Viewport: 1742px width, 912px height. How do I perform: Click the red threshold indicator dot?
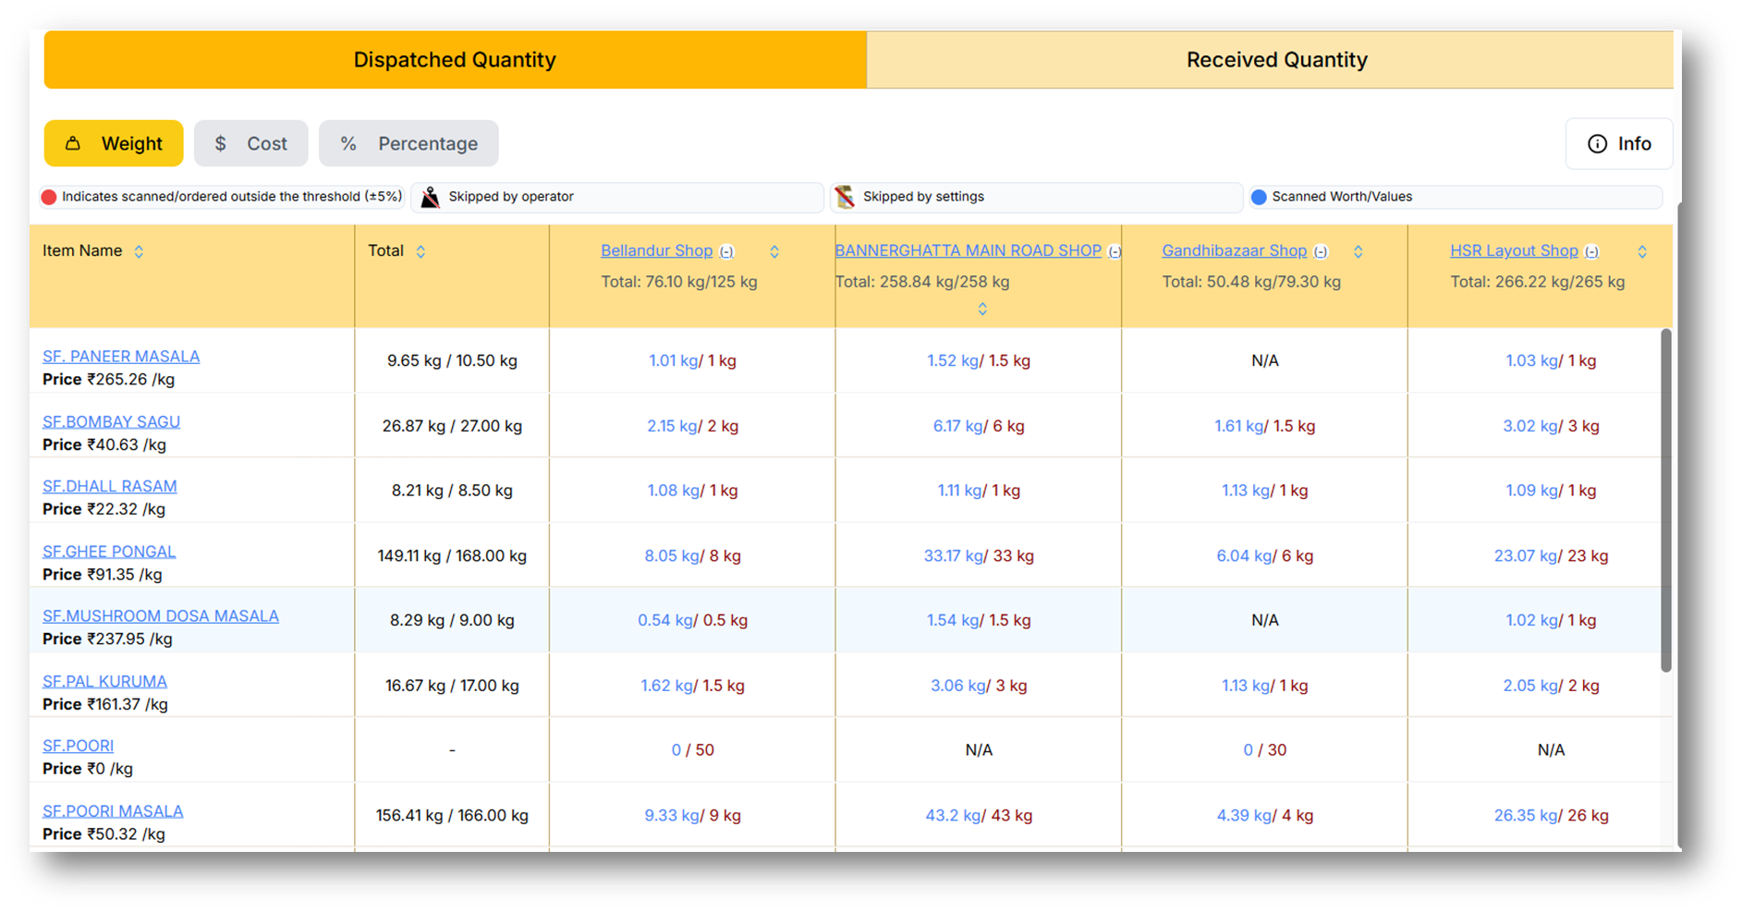pyautogui.click(x=49, y=197)
